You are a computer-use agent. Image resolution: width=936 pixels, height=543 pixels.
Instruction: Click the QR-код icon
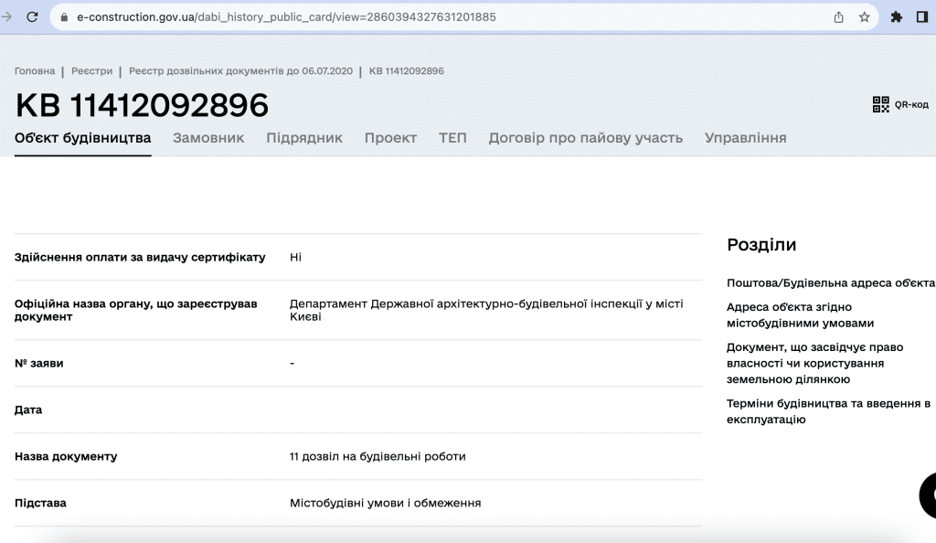[x=881, y=104]
